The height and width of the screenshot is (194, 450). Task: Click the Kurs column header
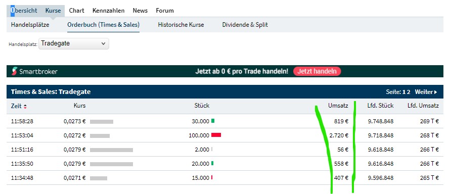(x=79, y=106)
